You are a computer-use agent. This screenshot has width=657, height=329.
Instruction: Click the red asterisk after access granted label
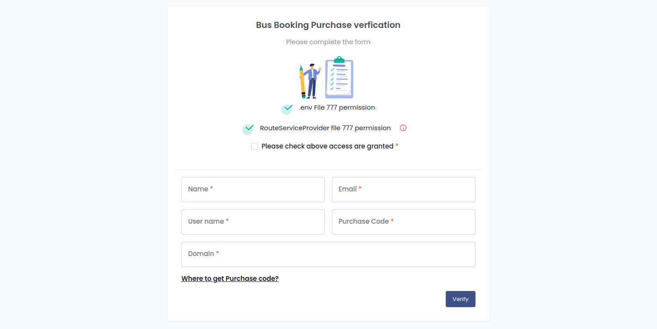click(x=397, y=146)
